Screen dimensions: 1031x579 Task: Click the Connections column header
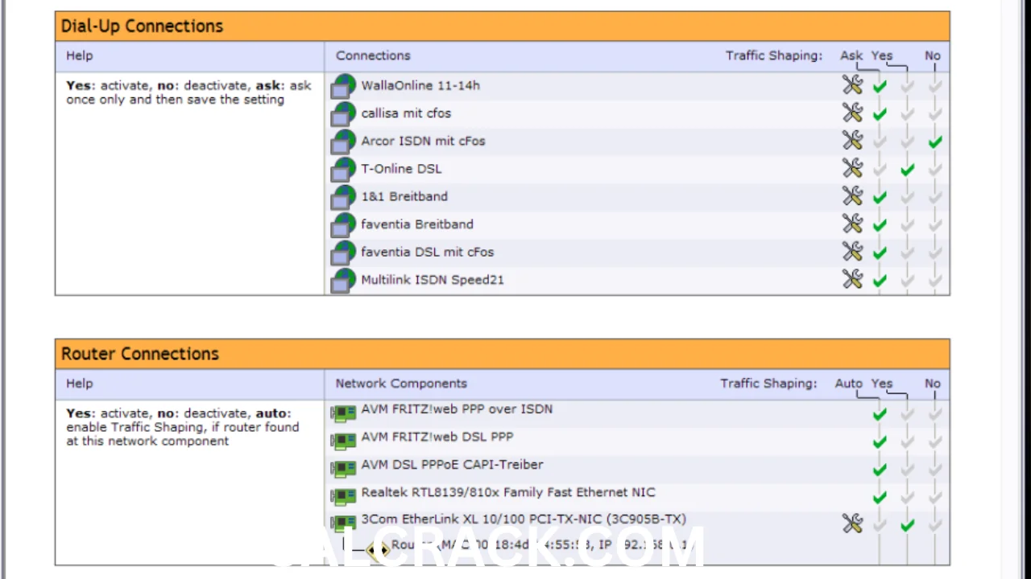pyautogui.click(x=373, y=55)
